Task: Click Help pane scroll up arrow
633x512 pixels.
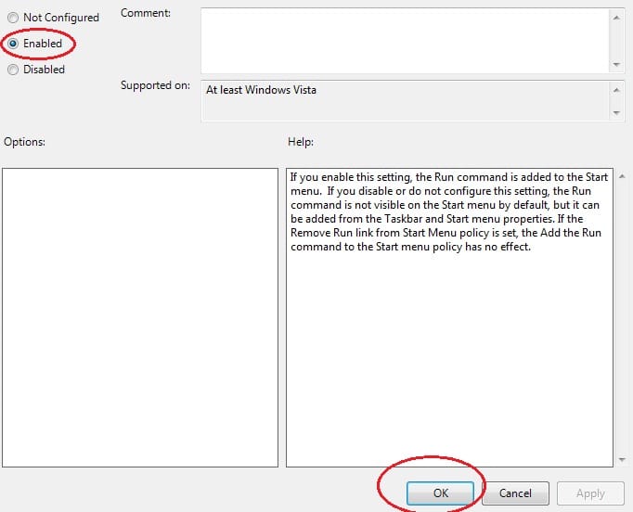Action: [622, 176]
